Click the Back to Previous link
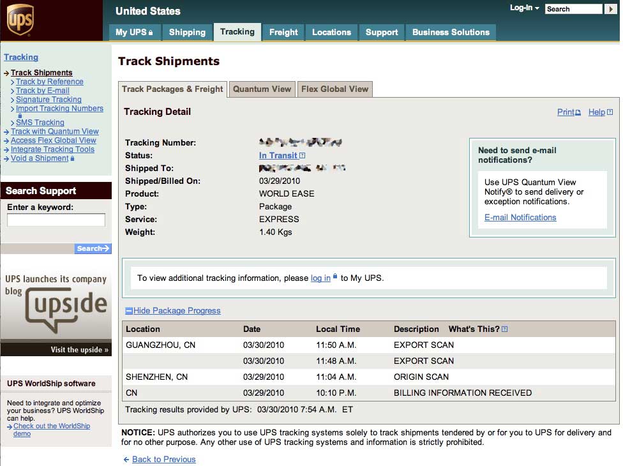 point(163,459)
